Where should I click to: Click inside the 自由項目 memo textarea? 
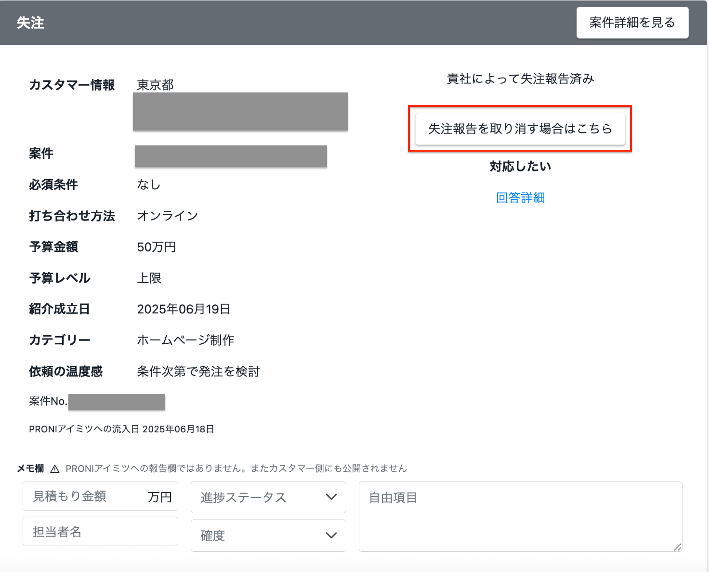[520, 517]
